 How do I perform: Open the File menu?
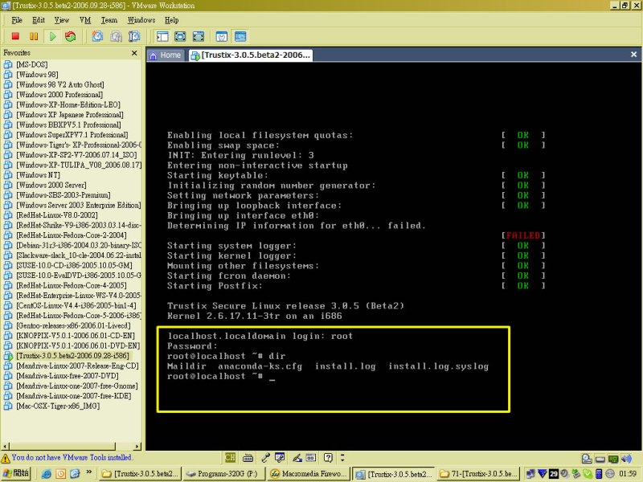point(17,20)
